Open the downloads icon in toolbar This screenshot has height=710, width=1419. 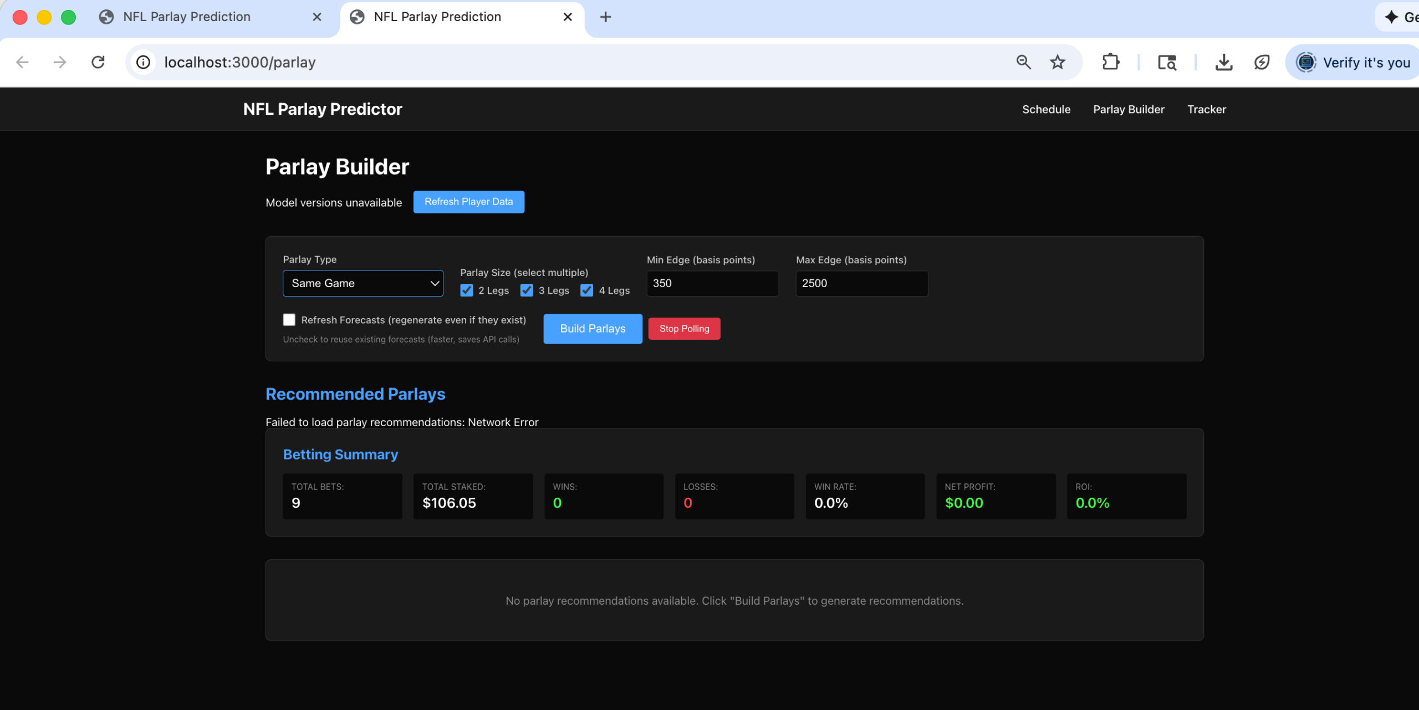pos(1223,62)
